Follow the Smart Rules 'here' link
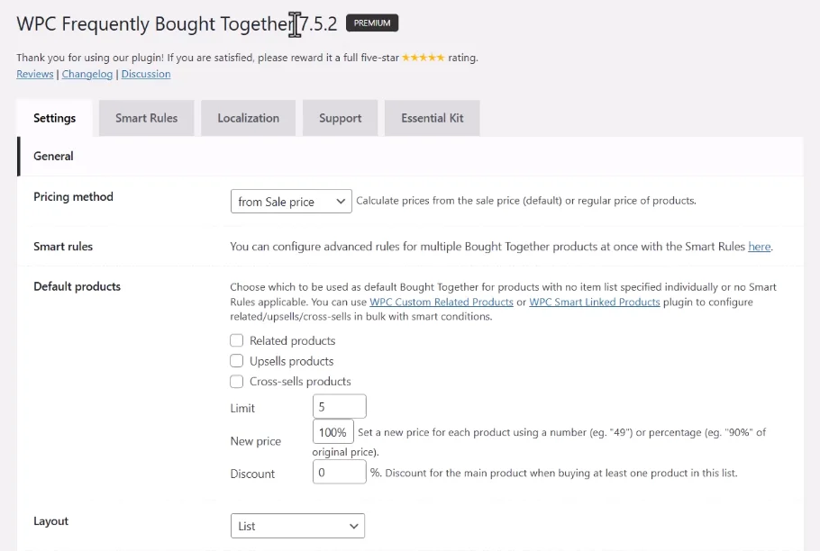 coord(760,247)
